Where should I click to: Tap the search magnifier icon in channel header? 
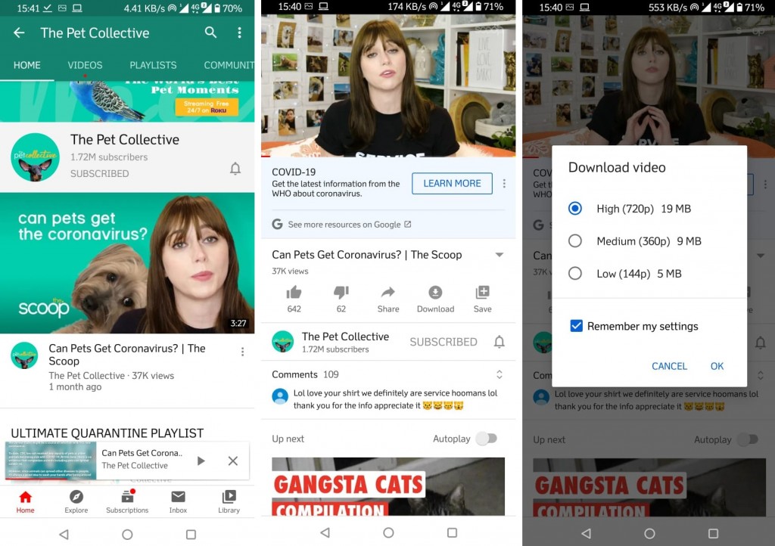[x=210, y=33]
